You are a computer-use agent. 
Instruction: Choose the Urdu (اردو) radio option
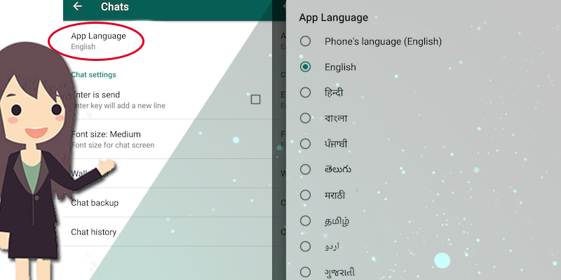pyautogui.click(x=305, y=246)
